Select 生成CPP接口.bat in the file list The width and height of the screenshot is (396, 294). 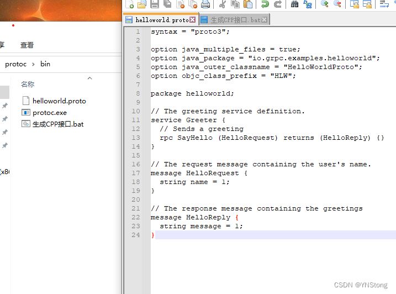(x=58, y=124)
